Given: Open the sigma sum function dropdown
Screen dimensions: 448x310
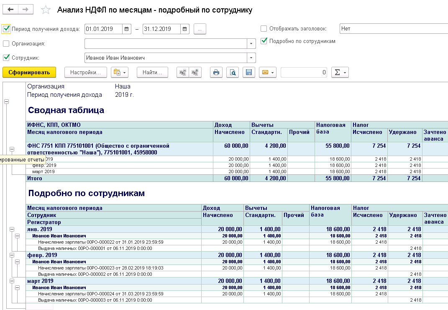Looking at the screenshot, I should (340, 72).
